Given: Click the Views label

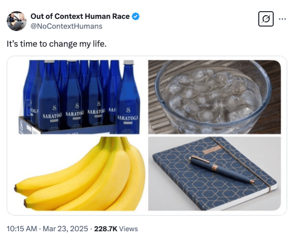Looking at the screenshot, I should tap(128, 229).
